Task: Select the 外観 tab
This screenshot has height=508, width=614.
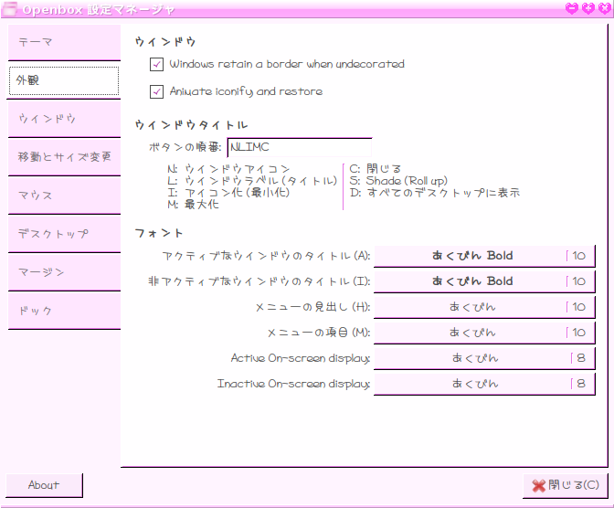Action: point(64,80)
